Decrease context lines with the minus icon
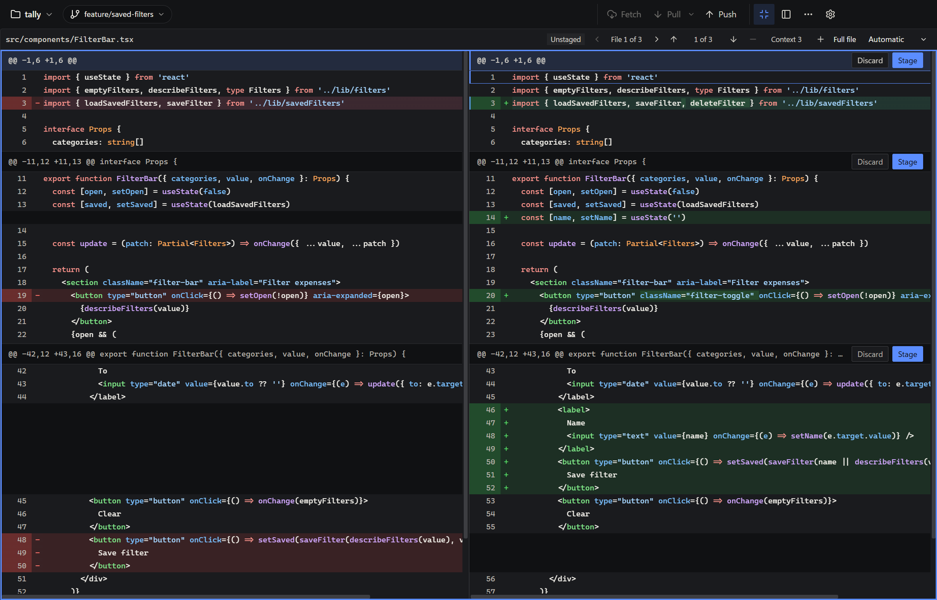Viewport: 937px width, 600px height. [x=753, y=39]
